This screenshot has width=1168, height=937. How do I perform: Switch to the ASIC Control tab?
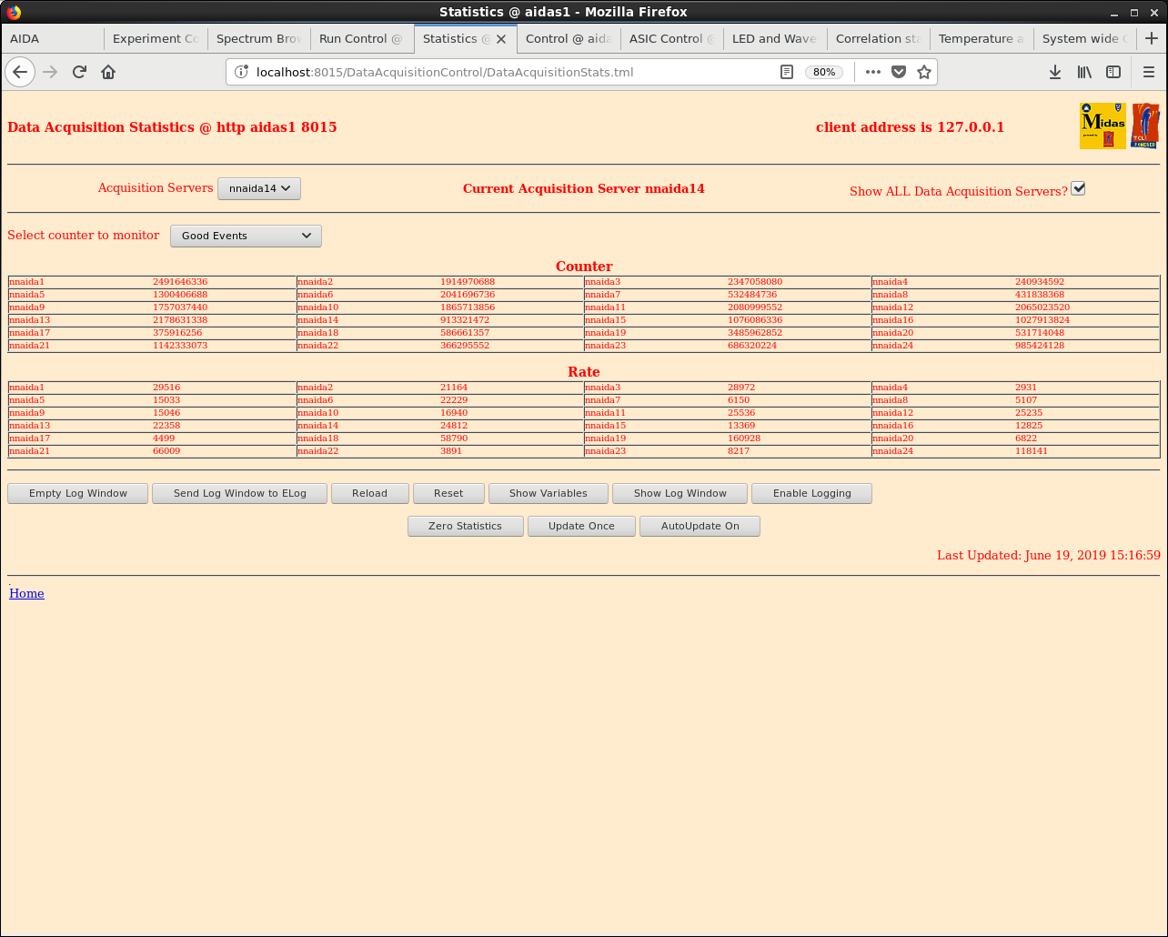click(671, 39)
